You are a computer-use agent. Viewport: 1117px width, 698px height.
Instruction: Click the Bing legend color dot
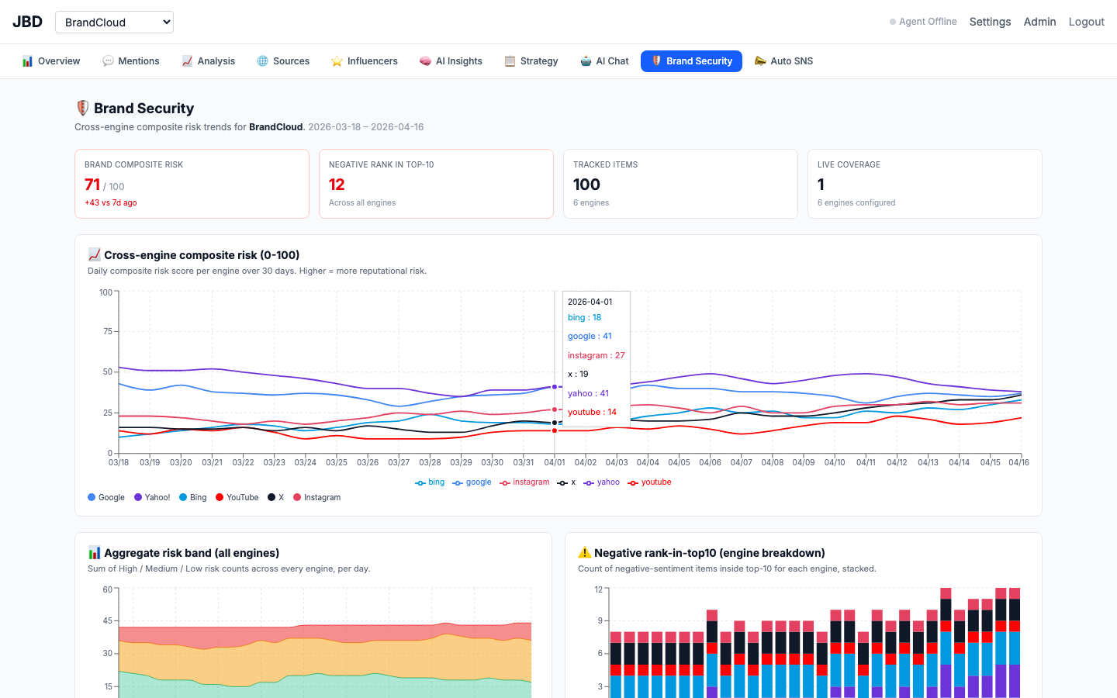(x=183, y=497)
